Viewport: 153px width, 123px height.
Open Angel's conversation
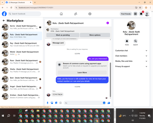(x=21, y=88)
